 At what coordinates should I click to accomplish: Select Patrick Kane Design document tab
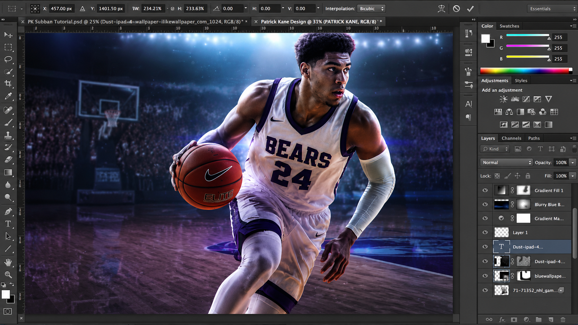tap(318, 21)
